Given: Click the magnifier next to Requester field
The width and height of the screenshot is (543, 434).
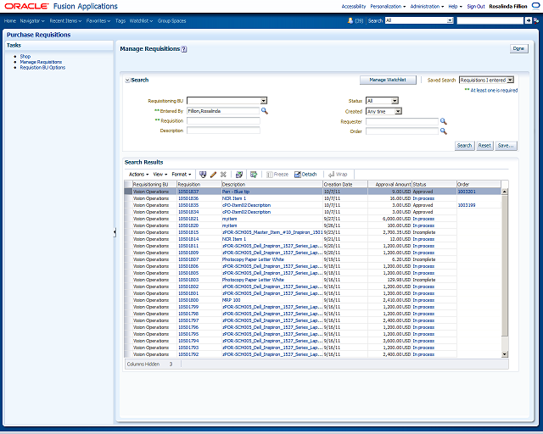Looking at the screenshot, I should click(x=443, y=121).
